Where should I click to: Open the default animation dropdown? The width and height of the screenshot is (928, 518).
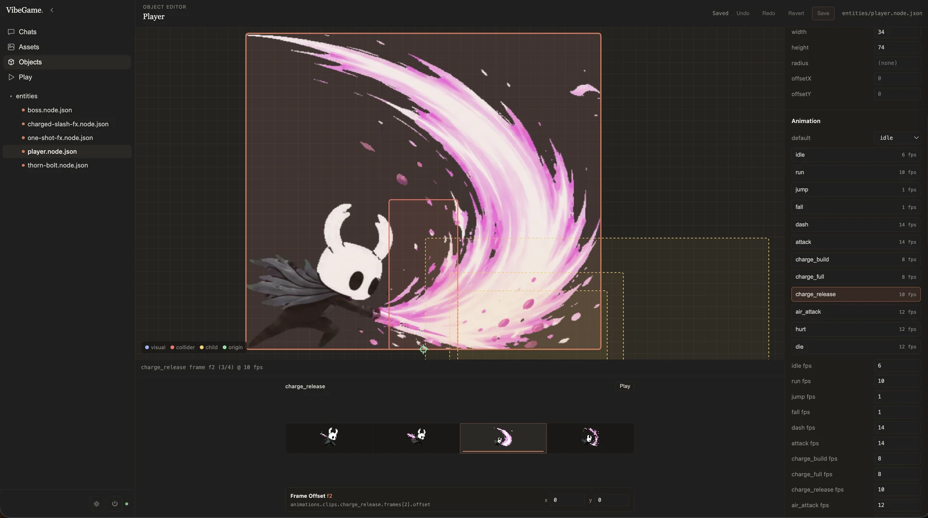click(897, 138)
